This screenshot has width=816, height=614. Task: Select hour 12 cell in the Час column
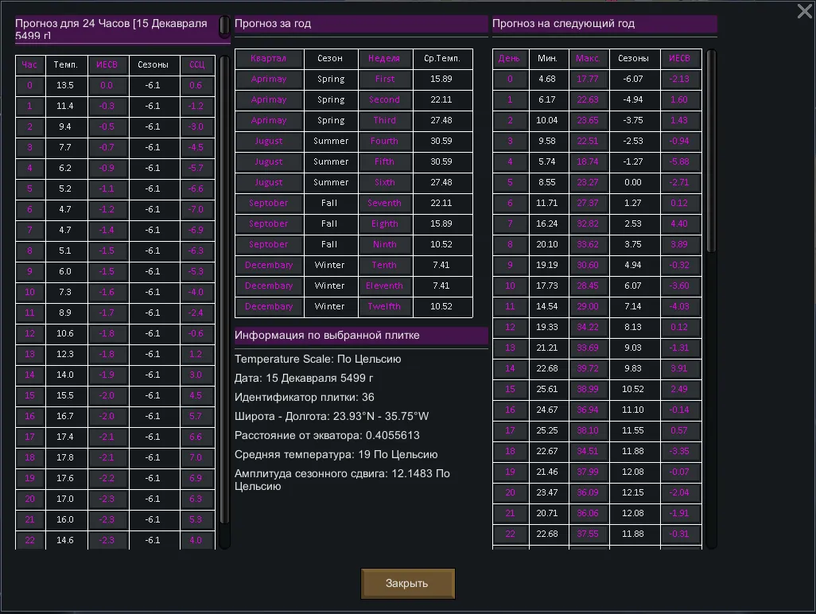(x=29, y=333)
